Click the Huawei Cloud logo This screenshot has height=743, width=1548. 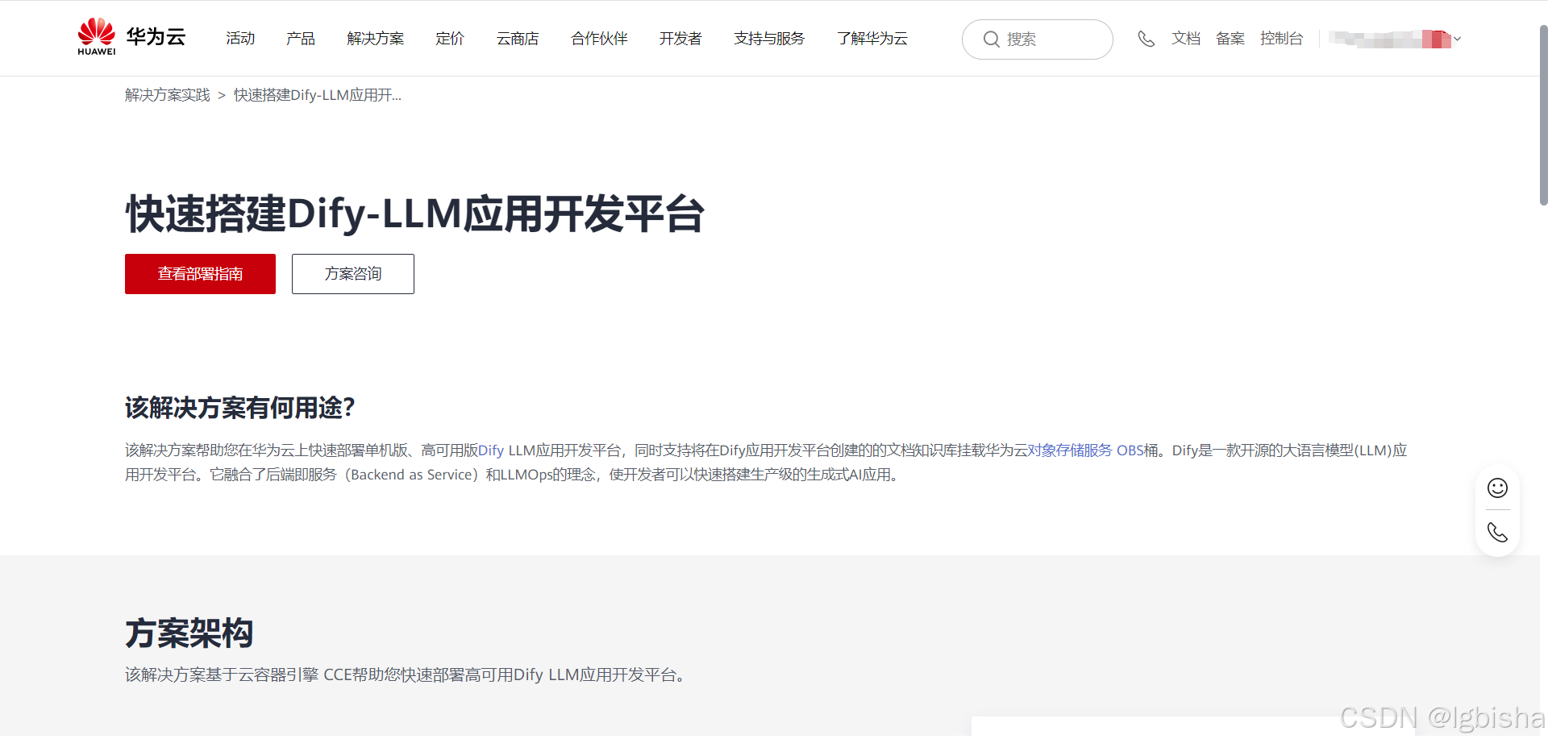click(x=131, y=37)
